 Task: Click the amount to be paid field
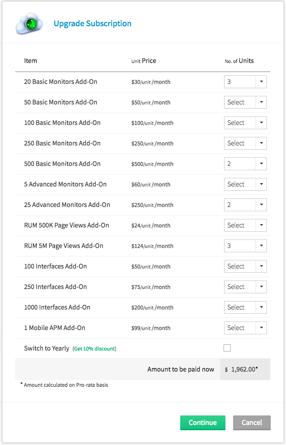[x=245, y=370]
